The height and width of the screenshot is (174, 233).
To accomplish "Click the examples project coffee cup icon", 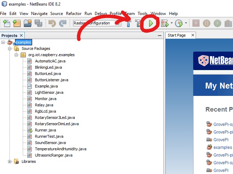I will click(x=10, y=42).
